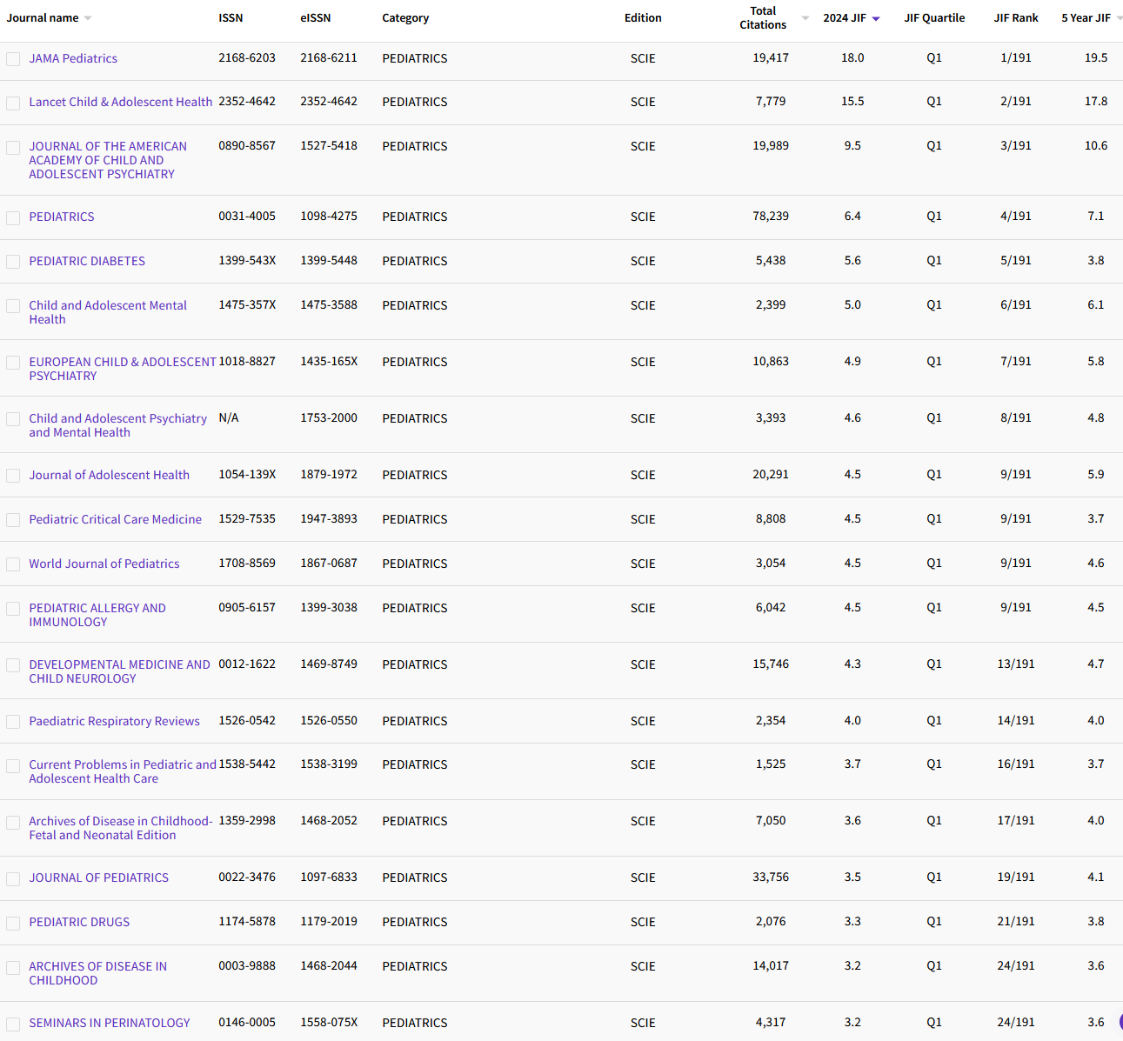
Task: Toggle the purple sort arrow for 2024 JIF
Action: (x=876, y=18)
